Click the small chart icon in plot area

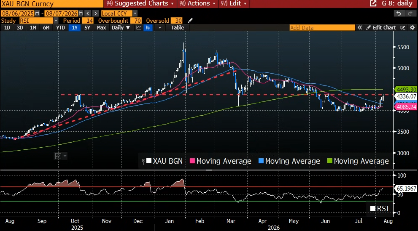(58, 156)
